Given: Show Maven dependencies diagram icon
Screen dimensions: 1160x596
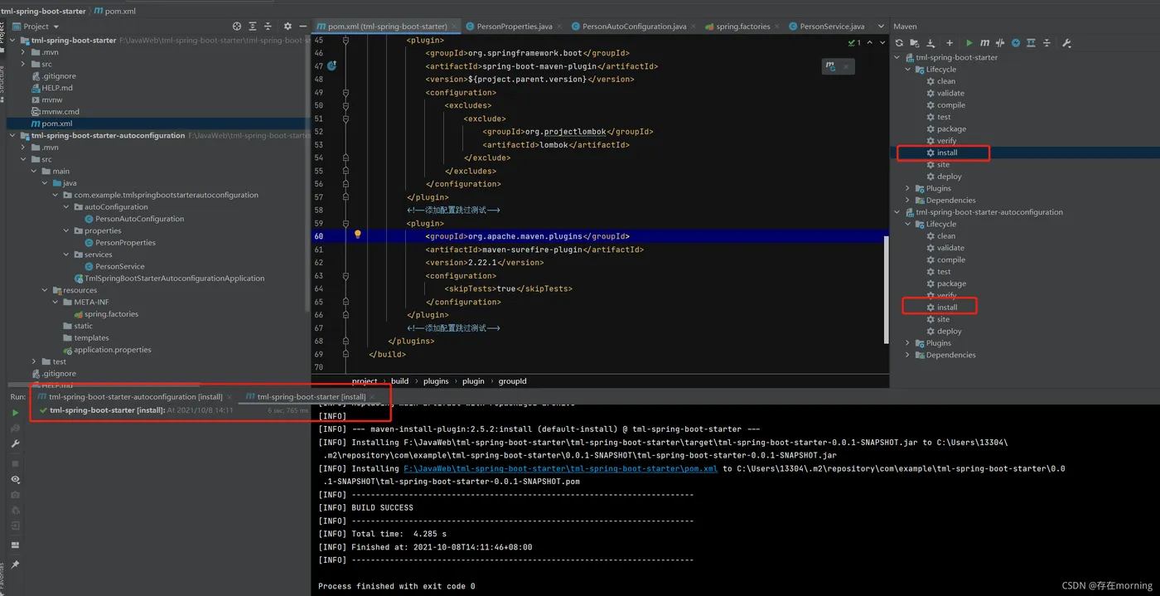Looking at the screenshot, I should tap(1031, 43).
